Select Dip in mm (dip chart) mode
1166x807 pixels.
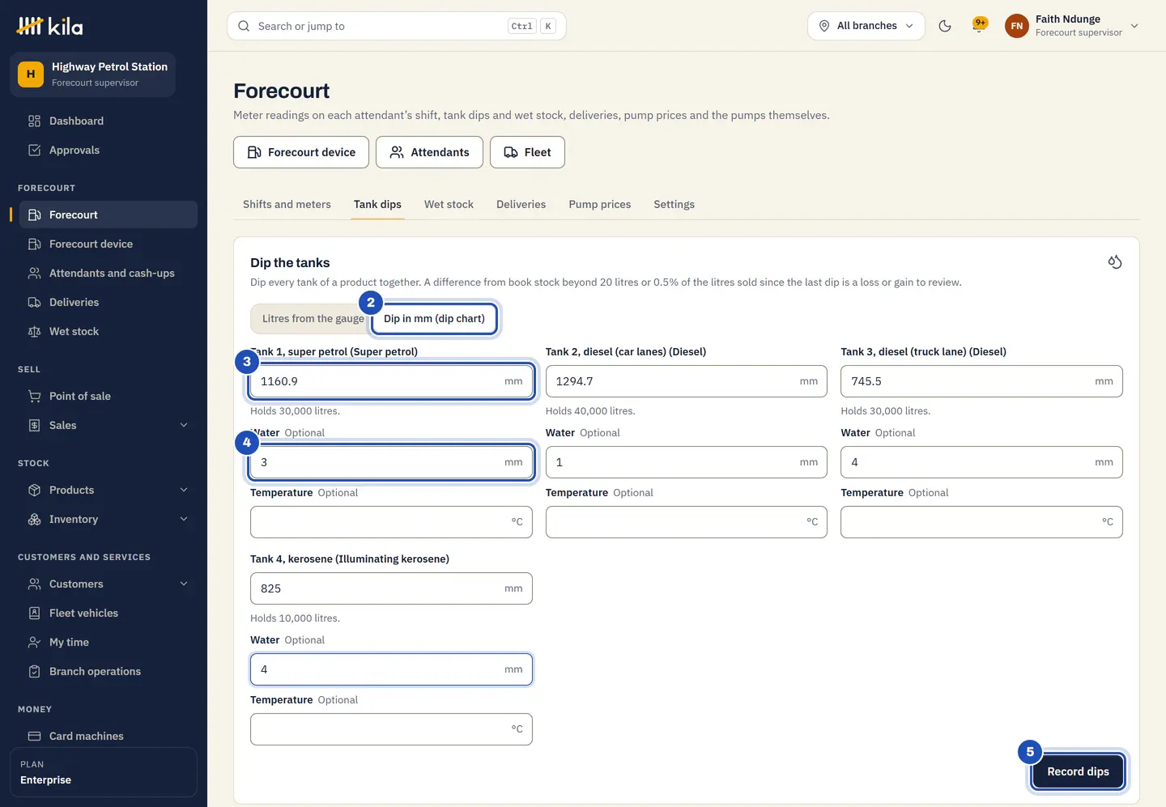click(434, 319)
